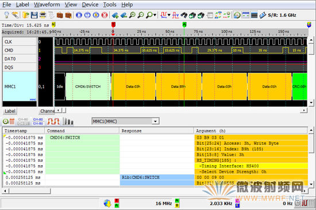Viewport: 316px width, 210px height.
Task: Open the Tools menu
Action: point(110,5)
